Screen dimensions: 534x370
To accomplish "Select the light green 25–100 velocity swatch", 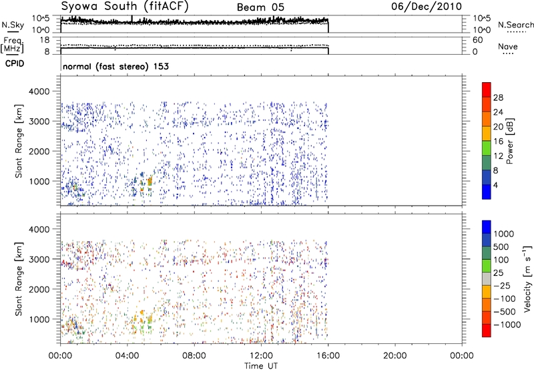I will (487, 266).
